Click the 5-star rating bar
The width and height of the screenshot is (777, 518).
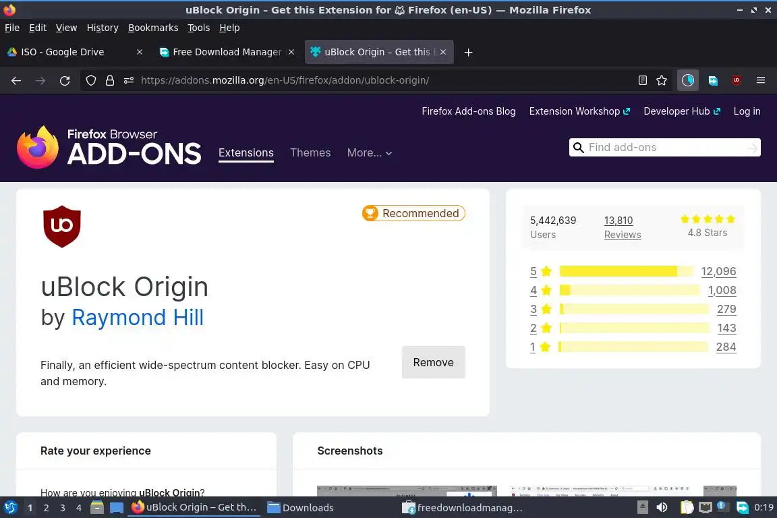tap(627, 271)
